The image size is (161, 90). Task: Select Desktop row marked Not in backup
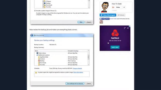pos(61,61)
